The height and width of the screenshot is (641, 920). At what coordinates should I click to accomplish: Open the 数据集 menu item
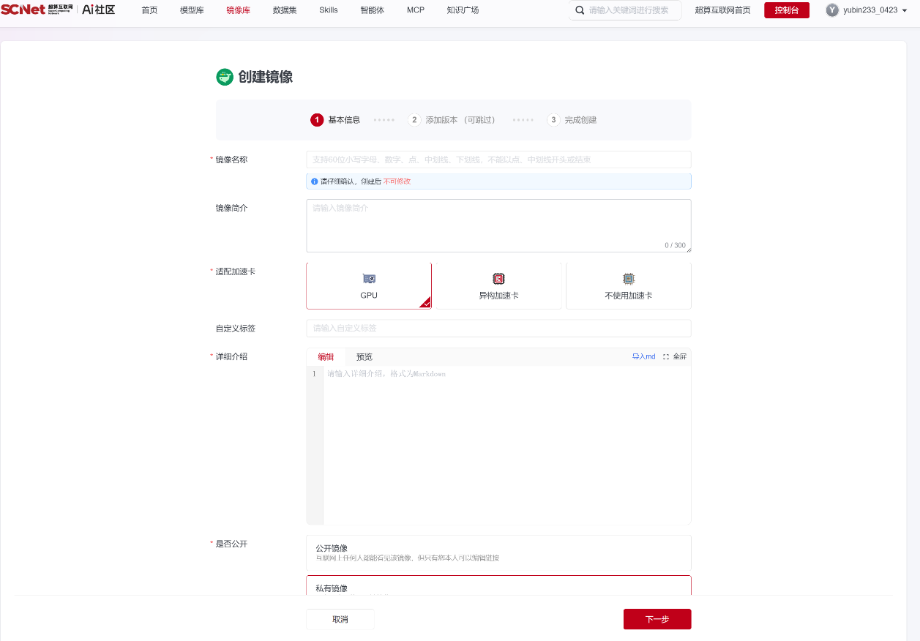tap(285, 10)
